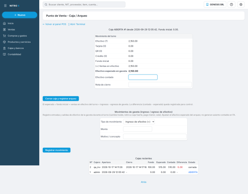Click the Contabilidad book icon
This screenshot has width=248, height=194.
click(5, 54)
